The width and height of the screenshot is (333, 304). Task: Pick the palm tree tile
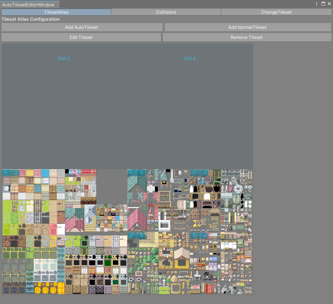coord(143,287)
